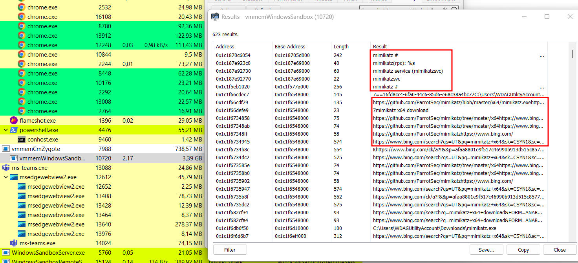
Task: Click the Save... button
Action: pos(487,250)
